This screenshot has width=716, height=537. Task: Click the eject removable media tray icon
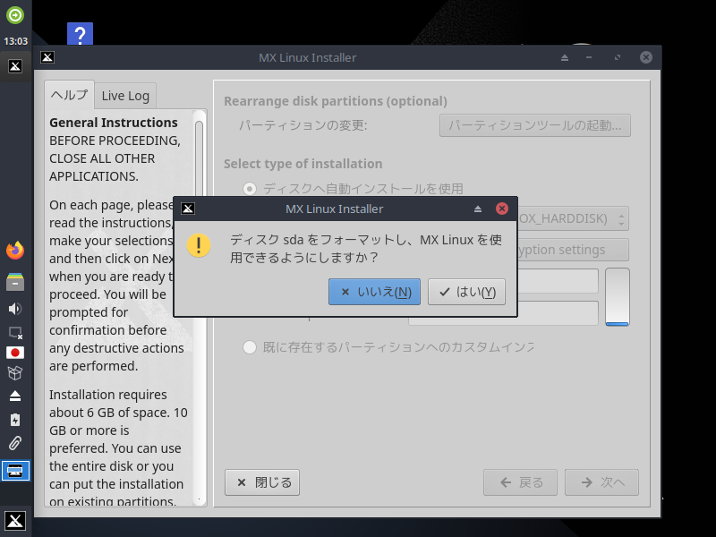[x=15, y=396]
